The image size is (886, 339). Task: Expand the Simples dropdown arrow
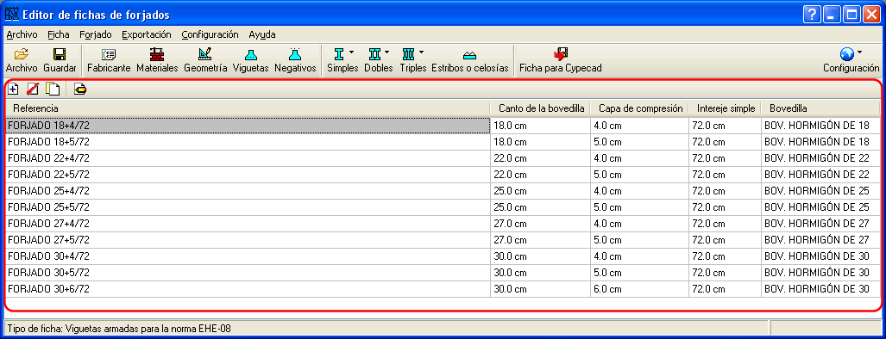351,52
